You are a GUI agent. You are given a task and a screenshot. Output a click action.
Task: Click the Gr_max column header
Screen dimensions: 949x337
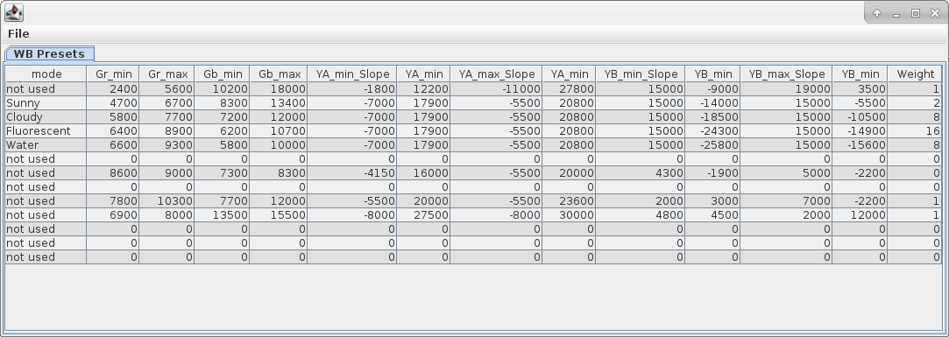pos(167,74)
